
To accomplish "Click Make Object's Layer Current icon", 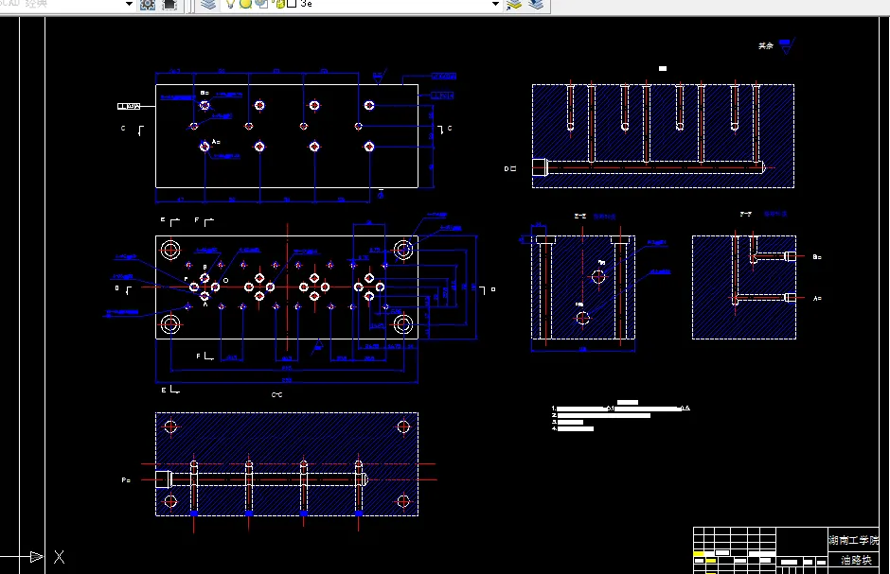I will [514, 5].
